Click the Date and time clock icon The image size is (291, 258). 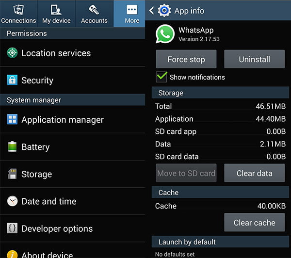click(x=12, y=201)
